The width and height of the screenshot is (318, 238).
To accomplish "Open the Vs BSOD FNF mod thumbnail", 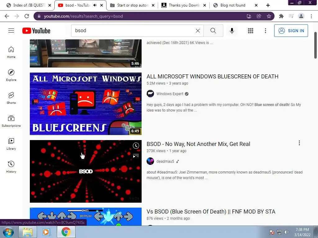I will click(86, 217).
